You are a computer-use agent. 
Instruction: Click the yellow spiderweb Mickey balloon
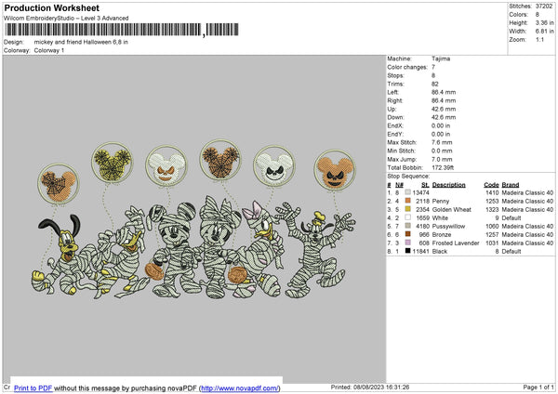pos(113,163)
